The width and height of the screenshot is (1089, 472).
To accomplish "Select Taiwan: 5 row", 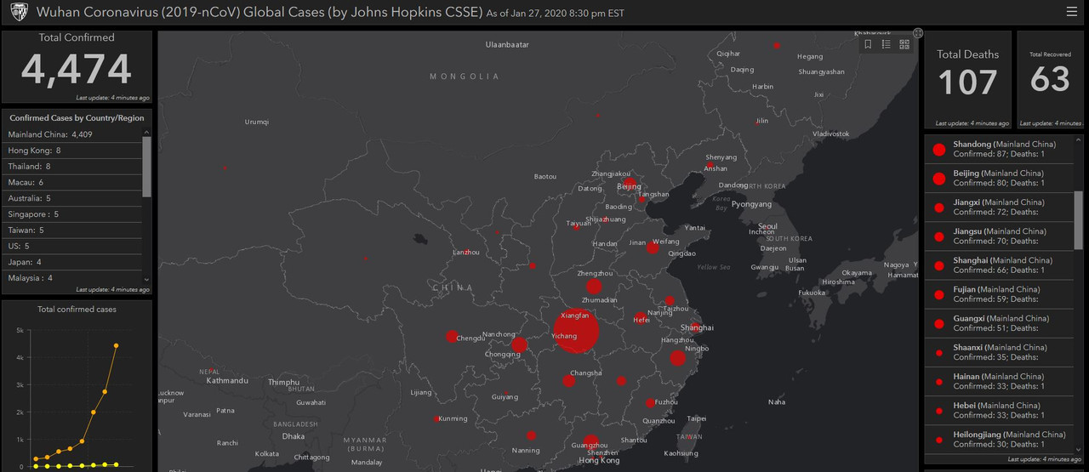I will 73,230.
